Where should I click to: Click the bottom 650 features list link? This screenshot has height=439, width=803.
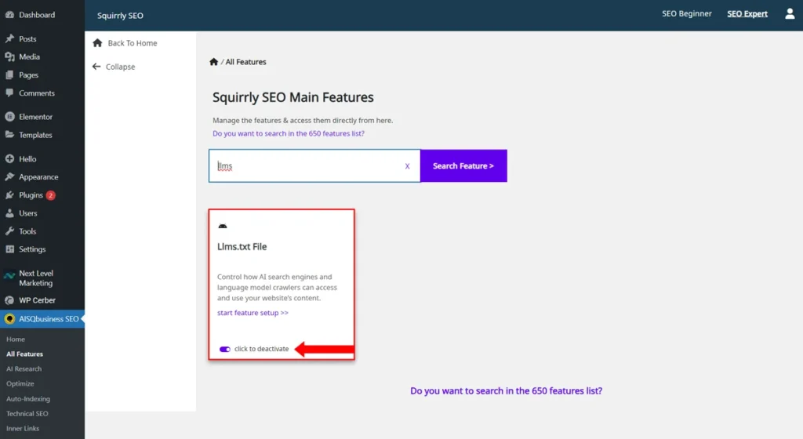[506, 391]
